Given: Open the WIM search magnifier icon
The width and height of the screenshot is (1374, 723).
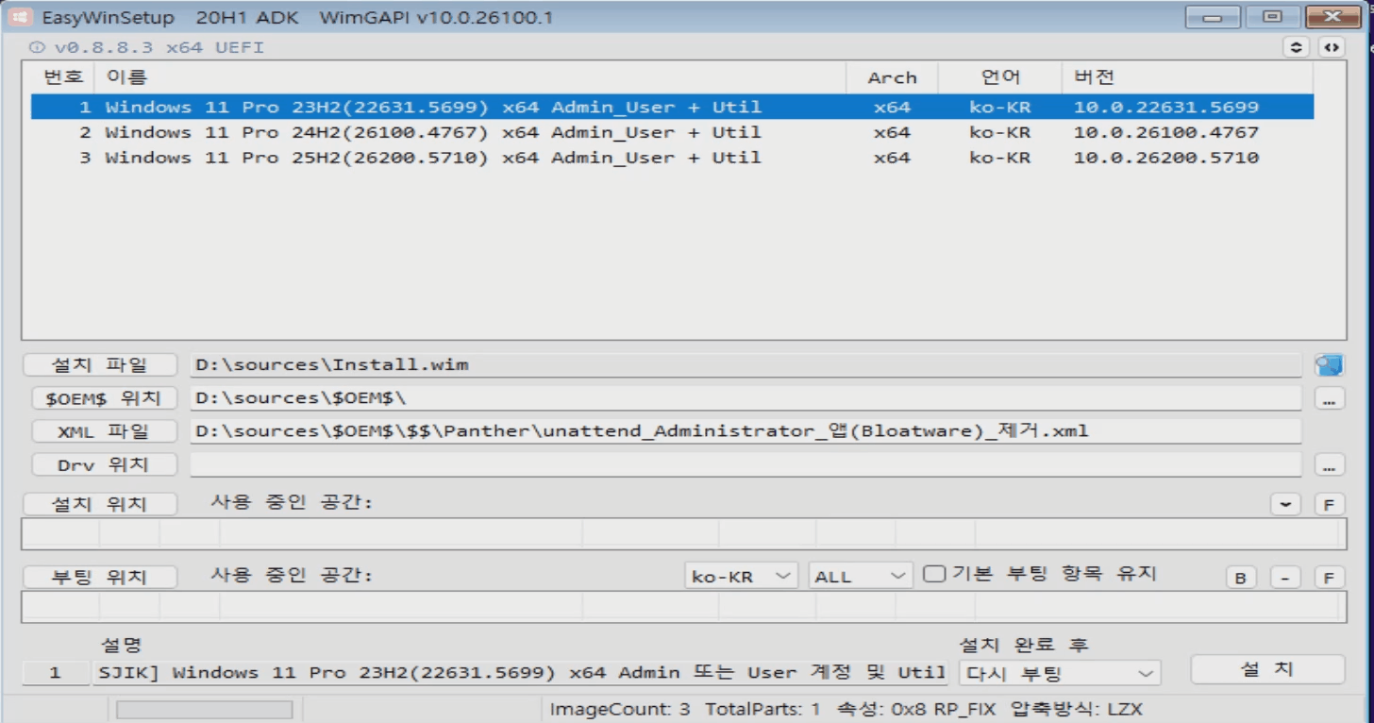Looking at the screenshot, I should [x=1330, y=365].
